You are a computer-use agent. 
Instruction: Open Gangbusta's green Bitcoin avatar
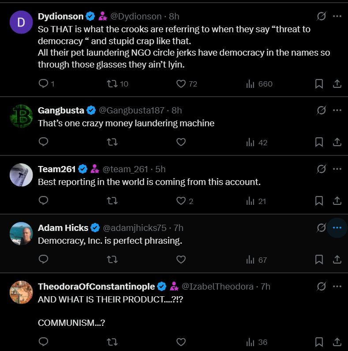21,116
